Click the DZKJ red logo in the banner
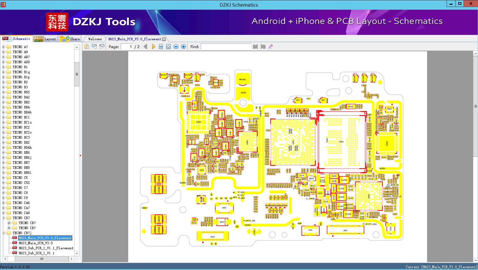Image resolution: width=478 pixels, height=270 pixels. pos(57,22)
